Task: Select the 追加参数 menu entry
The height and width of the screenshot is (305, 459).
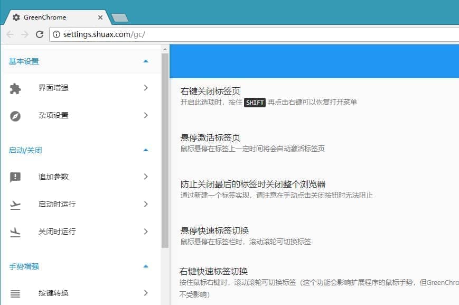Action: click(53, 177)
